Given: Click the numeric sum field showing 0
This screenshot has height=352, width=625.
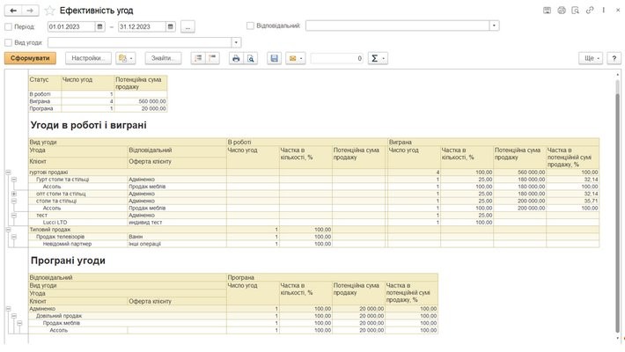Looking at the screenshot, I should [336, 58].
